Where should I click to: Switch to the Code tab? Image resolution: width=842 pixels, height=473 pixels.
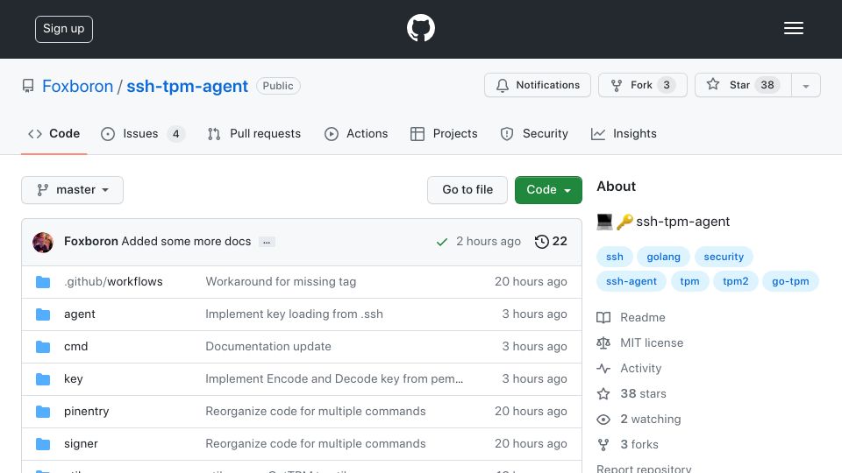54,133
